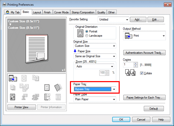Viewport: 174px width, 126px height.
Task: Click the greyed header/footer page icon
Action: coord(58,97)
